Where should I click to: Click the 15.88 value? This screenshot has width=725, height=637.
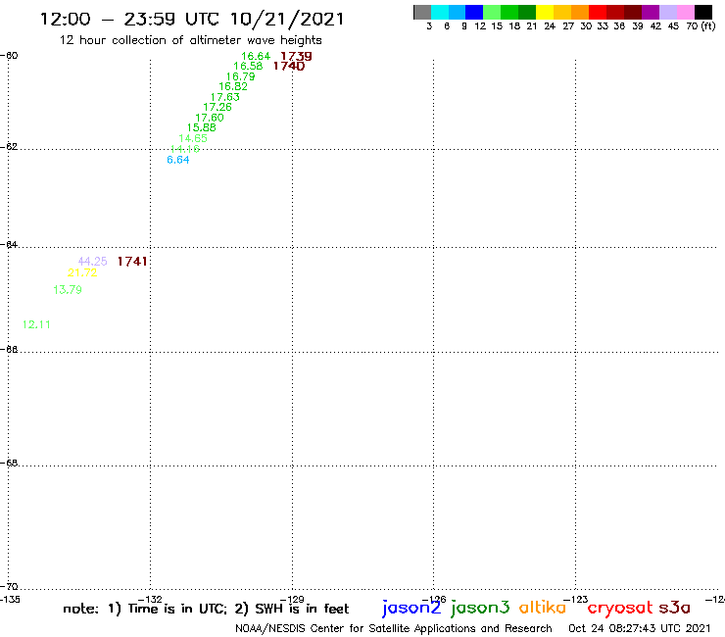(202, 127)
